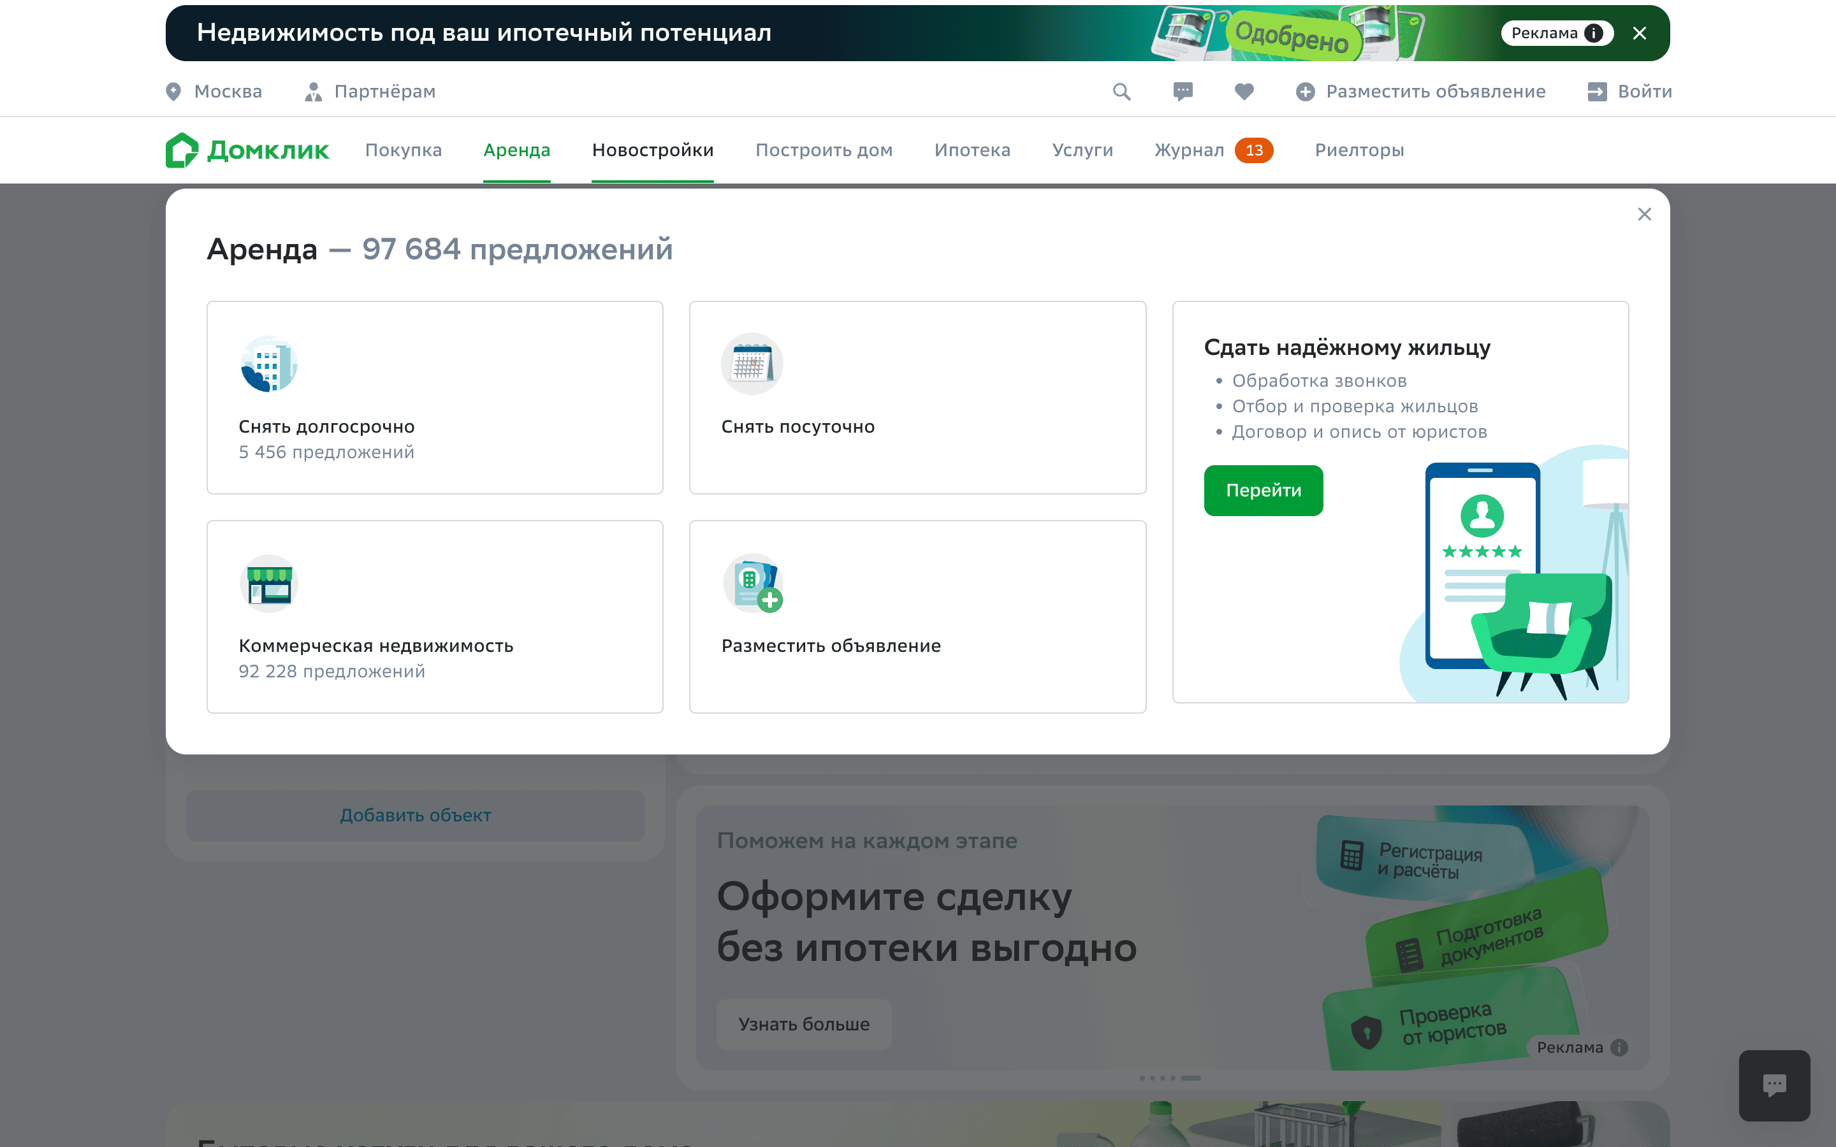
Task: Open the Покупка menu tab
Action: click(404, 150)
